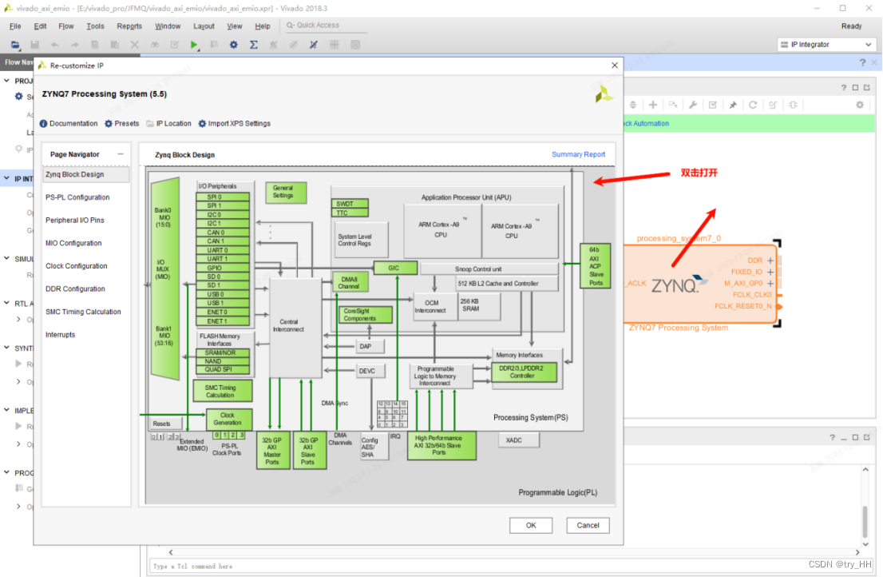This screenshot has height=577, width=883.
Task: Click the green Run arrow icon
Action: point(194,45)
